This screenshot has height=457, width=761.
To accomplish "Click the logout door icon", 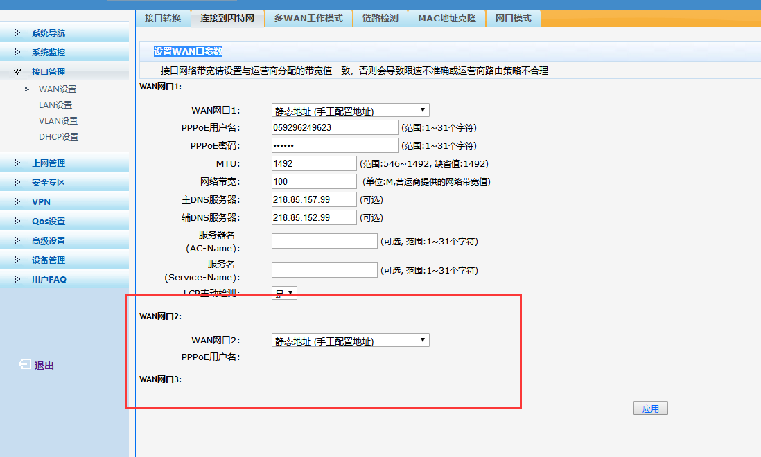I will 25,364.
